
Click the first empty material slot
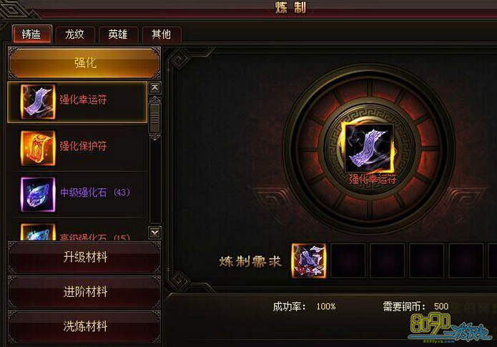348,260
